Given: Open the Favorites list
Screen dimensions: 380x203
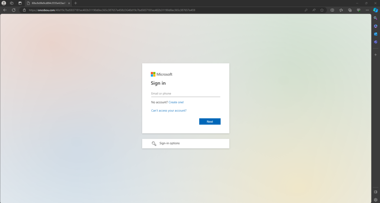Looking at the screenshot, I should click(x=341, y=10).
